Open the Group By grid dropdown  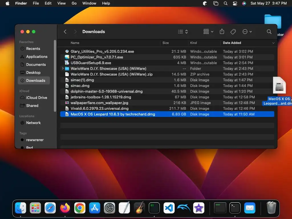click(208, 32)
